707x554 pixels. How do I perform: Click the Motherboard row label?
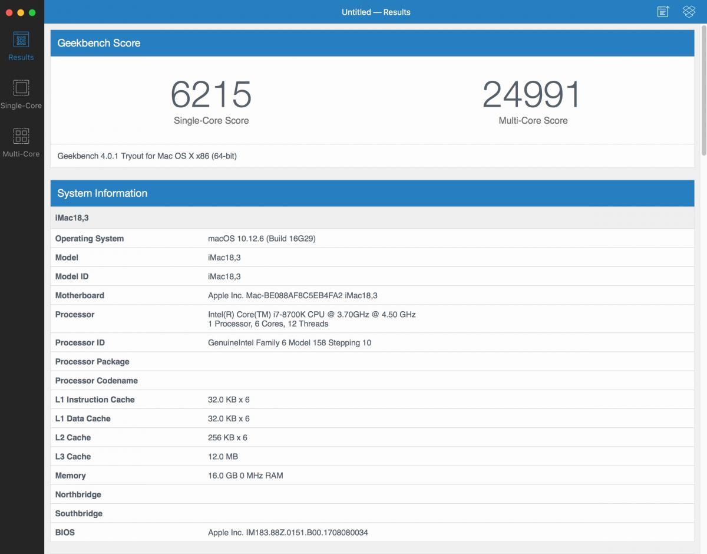point(80,295)
